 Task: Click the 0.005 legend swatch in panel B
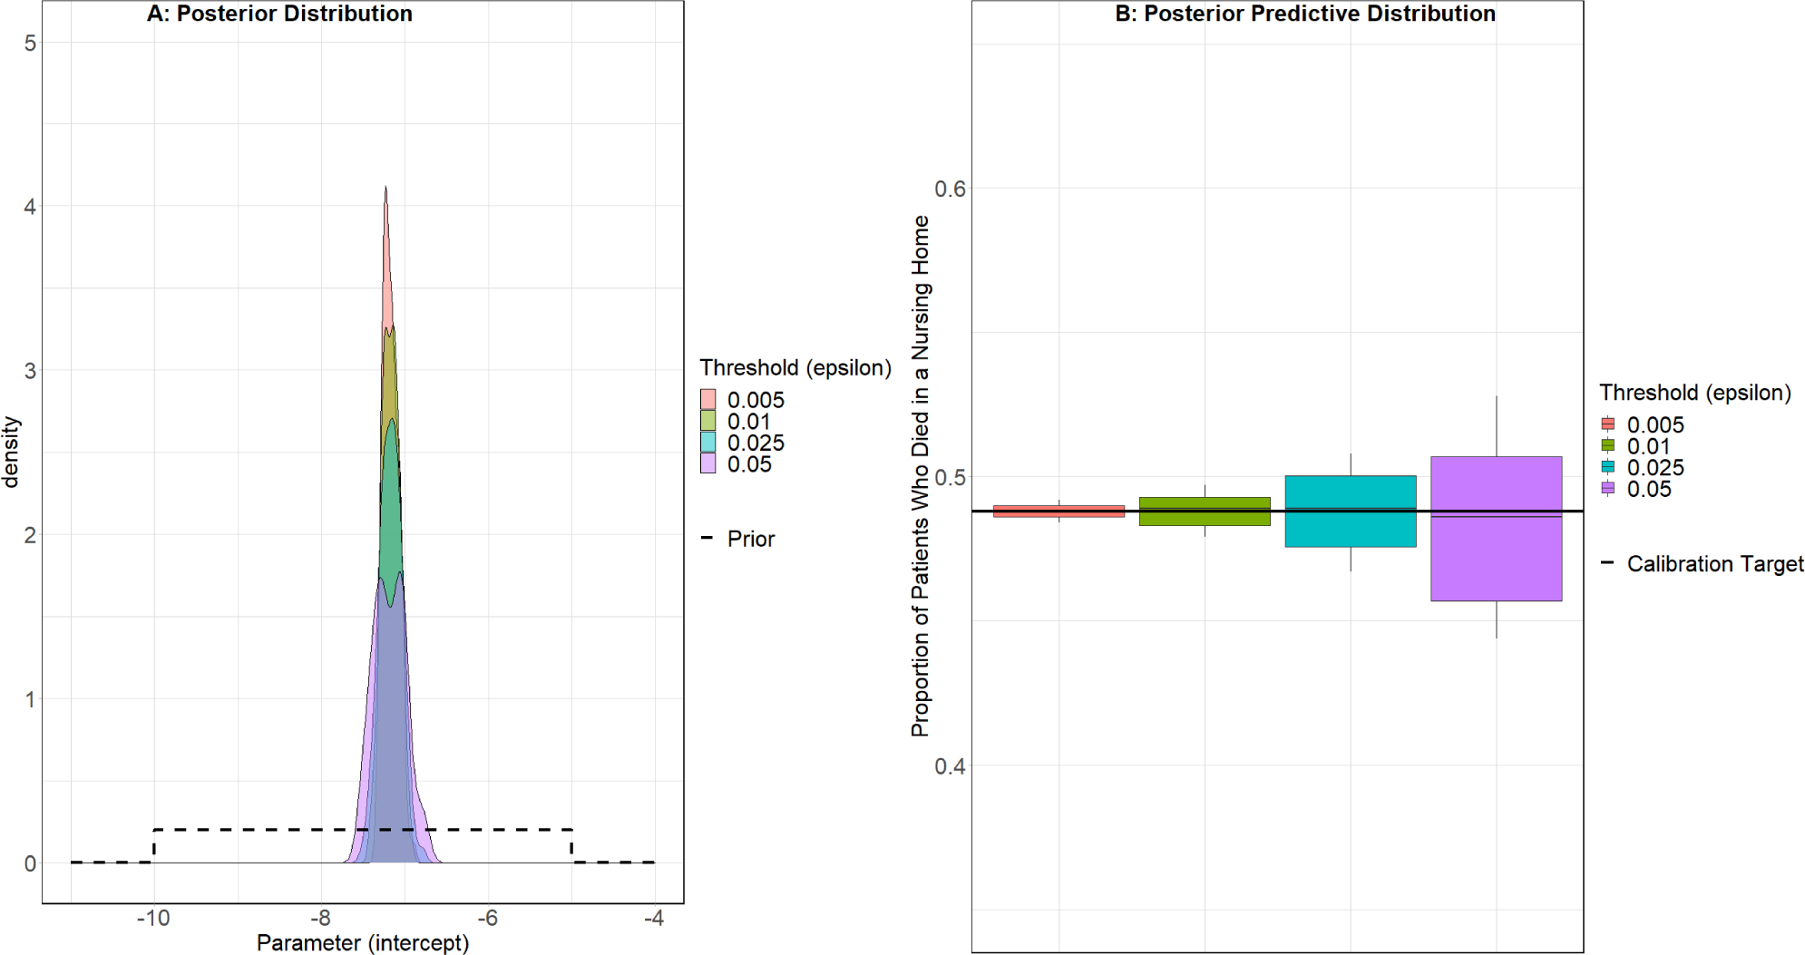point(1608,424)
